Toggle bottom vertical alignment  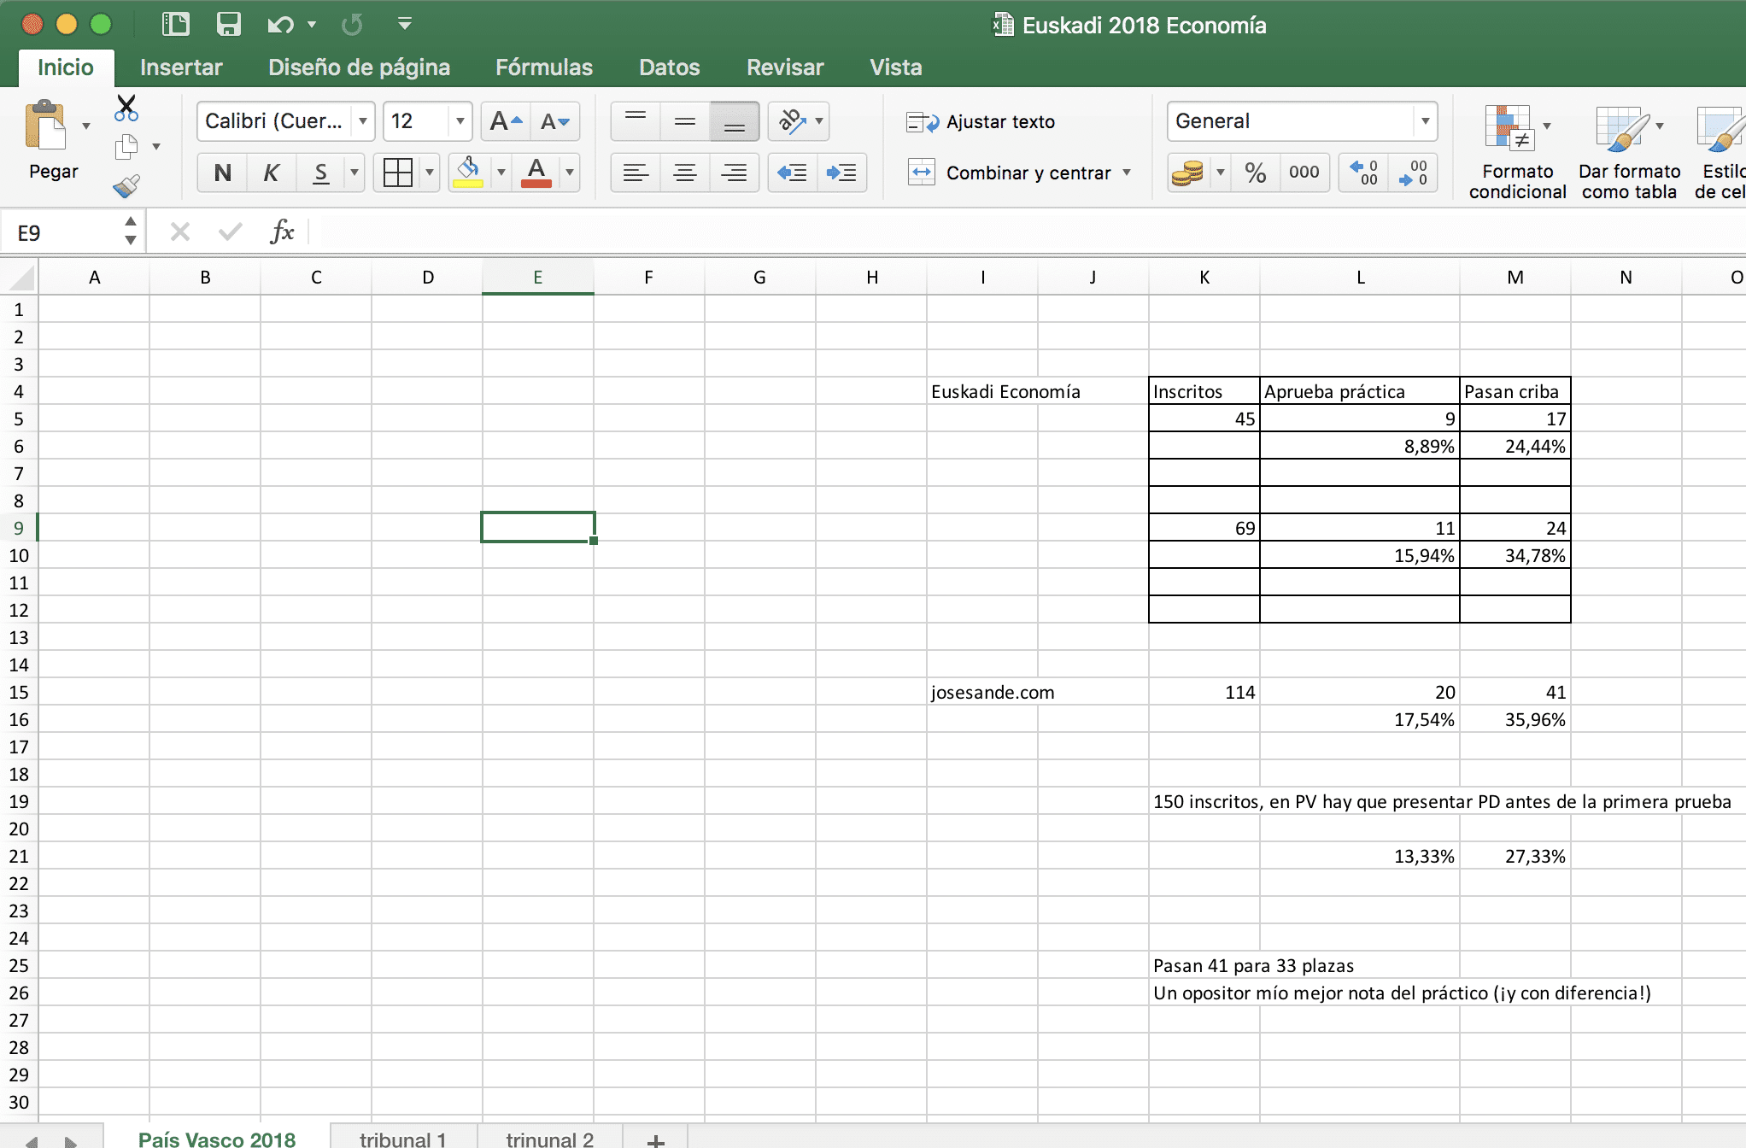coord(734,121)
